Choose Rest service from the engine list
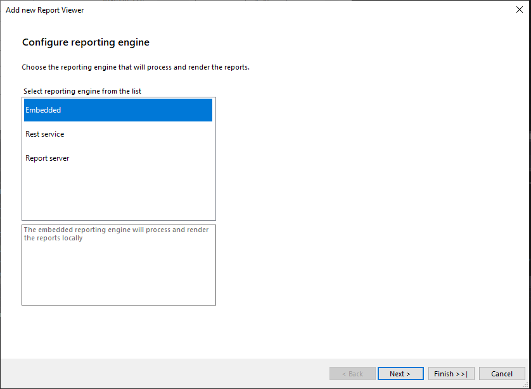The width and height of the screenshot is (531, 389). click(x=45, y=134)
